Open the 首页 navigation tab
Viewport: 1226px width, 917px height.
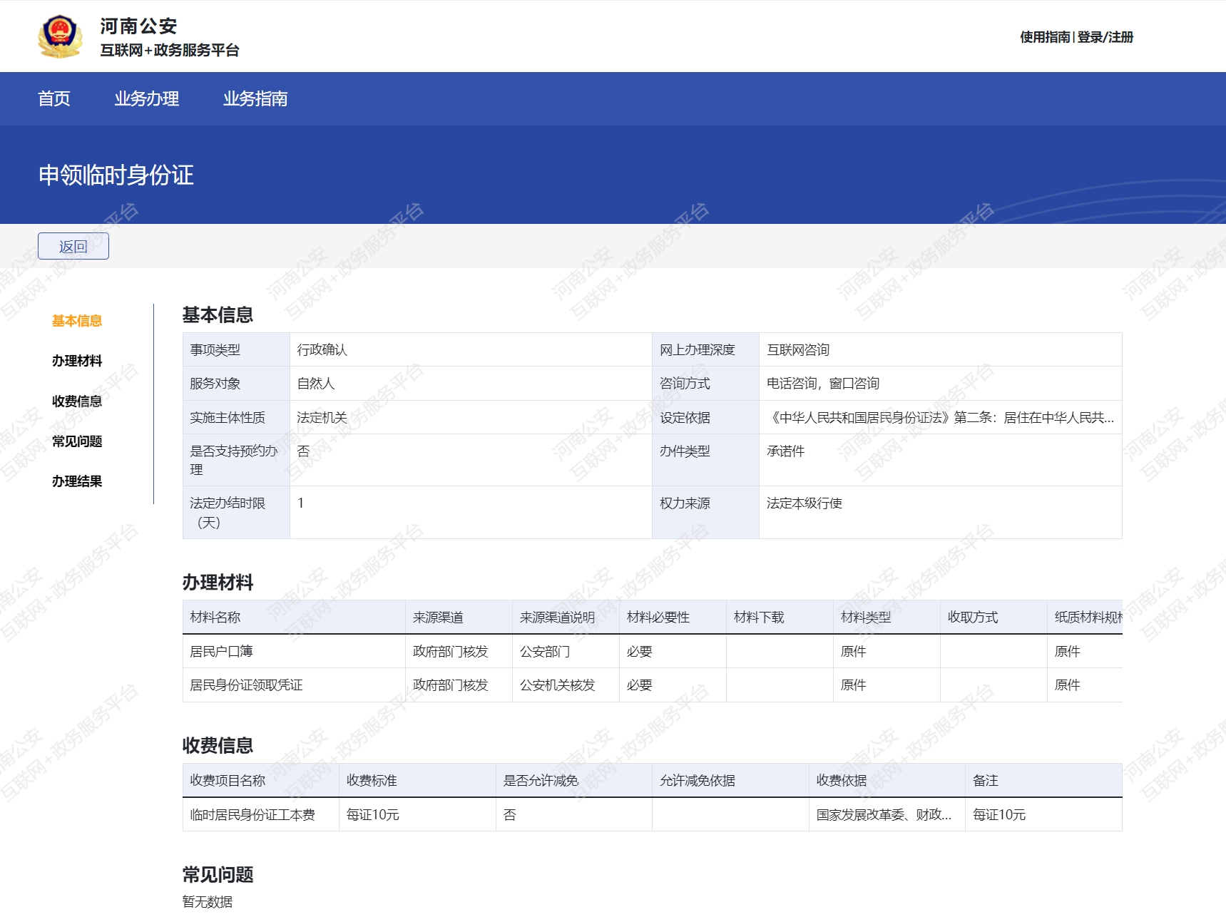pos(54,98)
